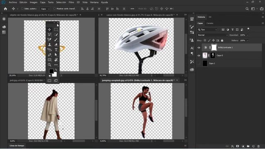Go to Photoshop Home screen
The height and width of the screenshot is (149, 265).
pos(5,9)
